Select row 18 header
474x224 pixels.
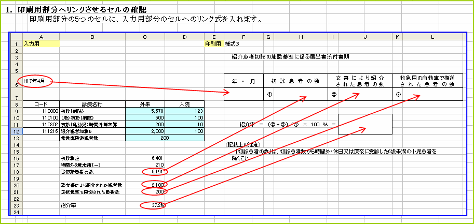(x=16, y=172)
